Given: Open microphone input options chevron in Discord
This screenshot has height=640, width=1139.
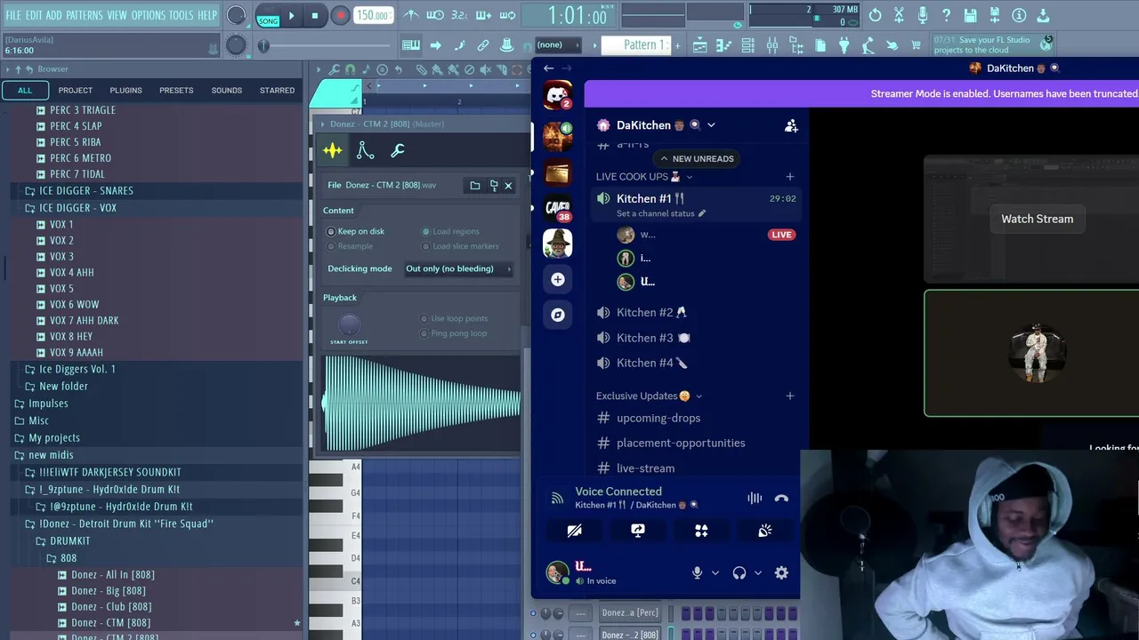Looking at the screenshot, I should 715,573.
